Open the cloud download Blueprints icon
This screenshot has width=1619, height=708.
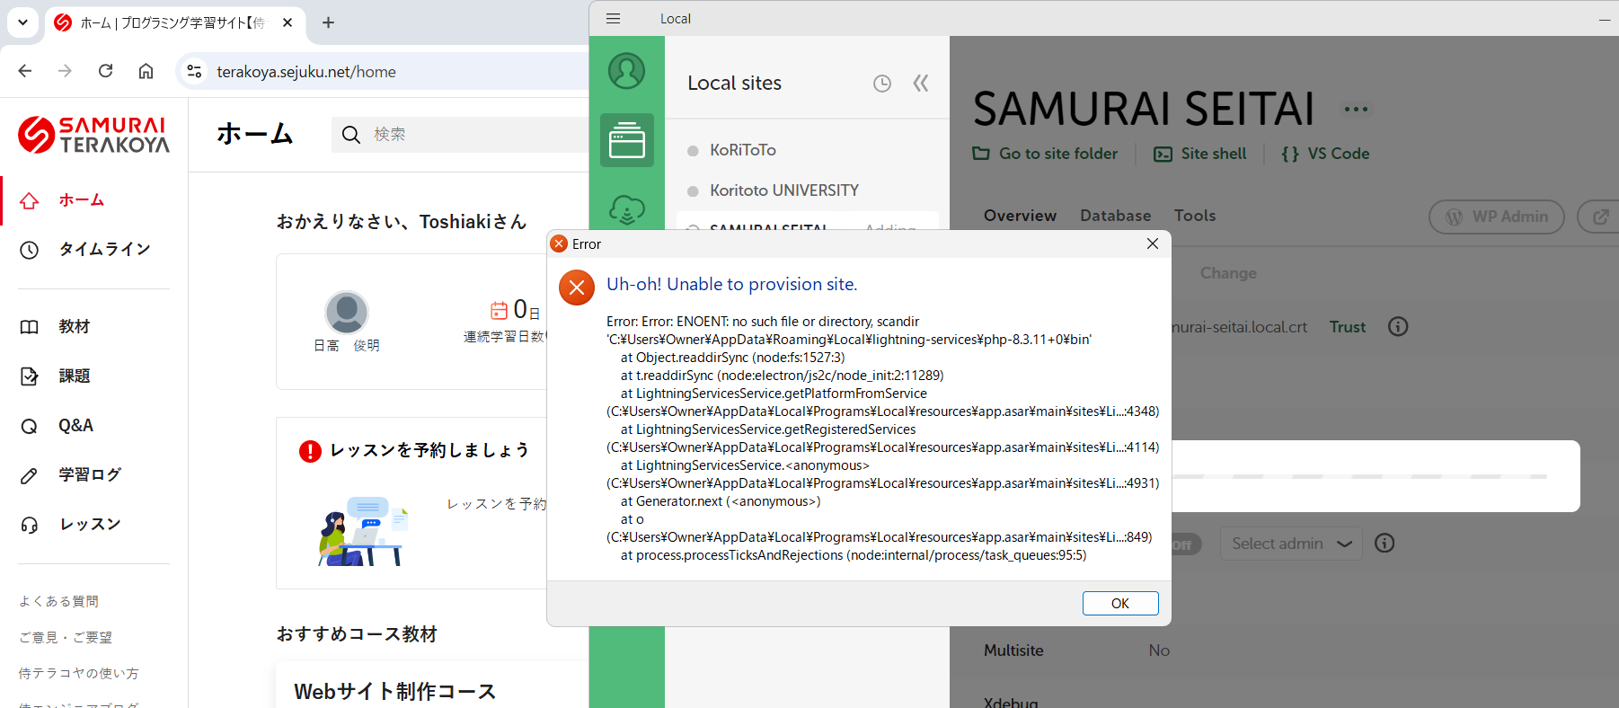tap(627, 209)
